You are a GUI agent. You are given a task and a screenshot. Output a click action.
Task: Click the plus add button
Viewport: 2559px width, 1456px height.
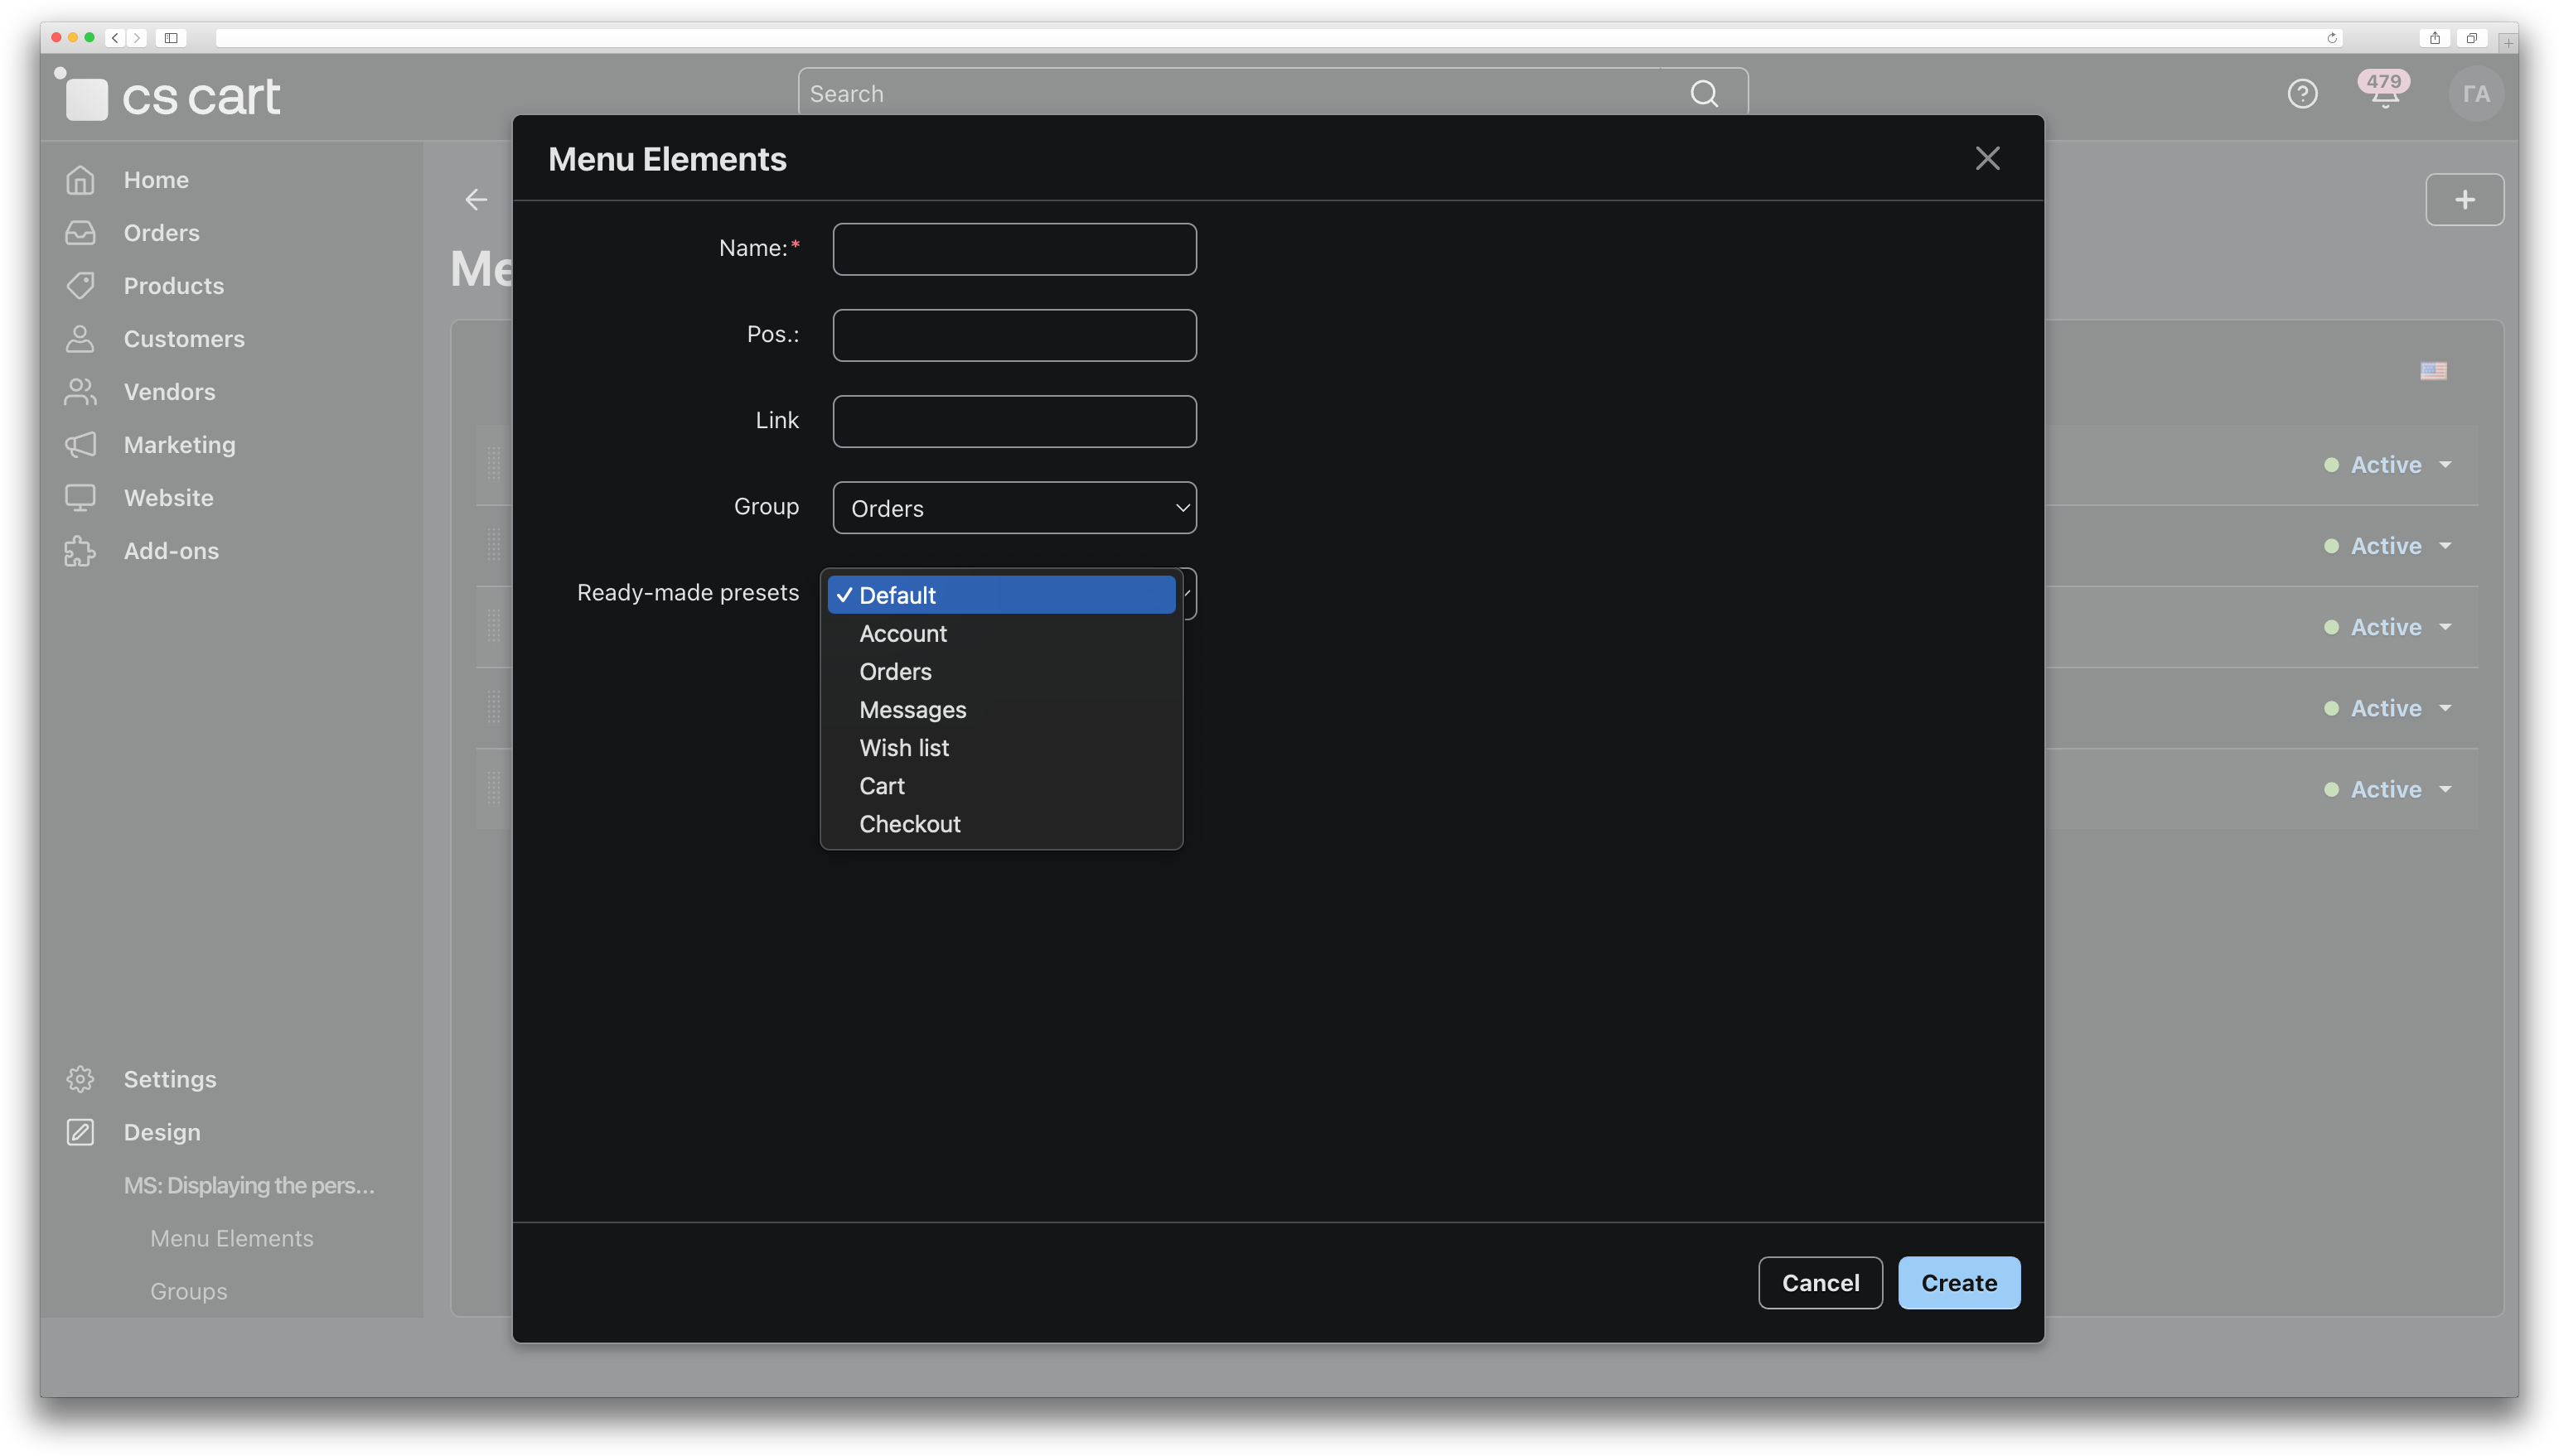coord(2464,200)
